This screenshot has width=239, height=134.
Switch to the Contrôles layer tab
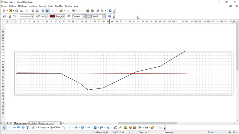tap(33, 123)
